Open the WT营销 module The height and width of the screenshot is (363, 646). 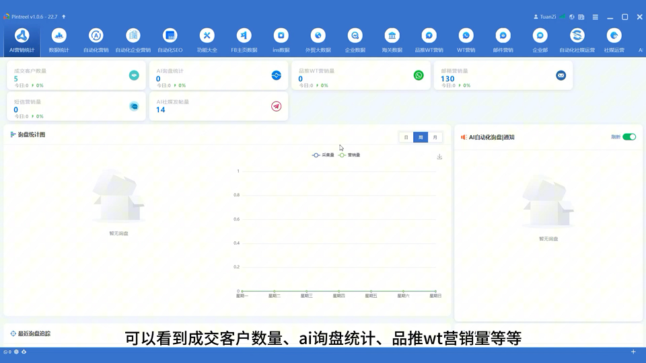click(x=466, y=40)
